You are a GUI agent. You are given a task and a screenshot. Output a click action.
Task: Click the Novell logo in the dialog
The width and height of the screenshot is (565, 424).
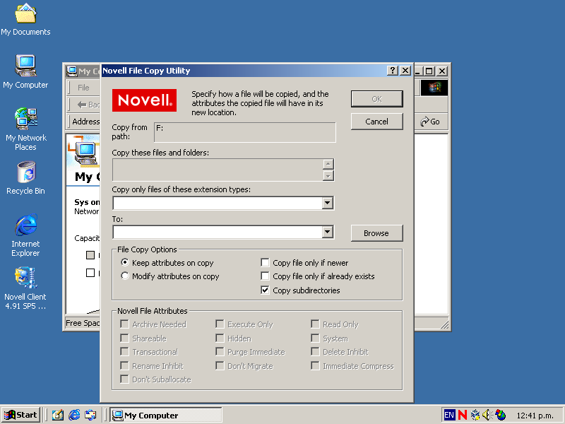click(x=144, y=100)
